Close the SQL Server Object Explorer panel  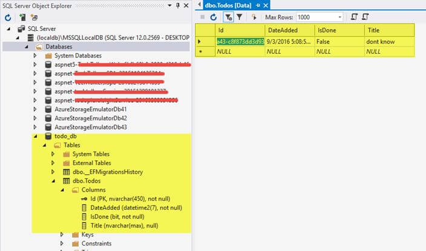[x=186, y=5]
